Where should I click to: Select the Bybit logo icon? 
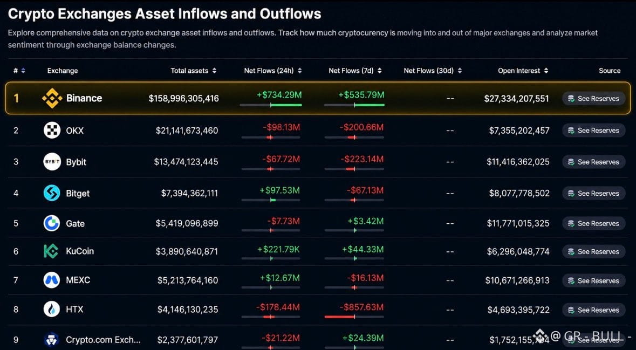tap(52, 162)
